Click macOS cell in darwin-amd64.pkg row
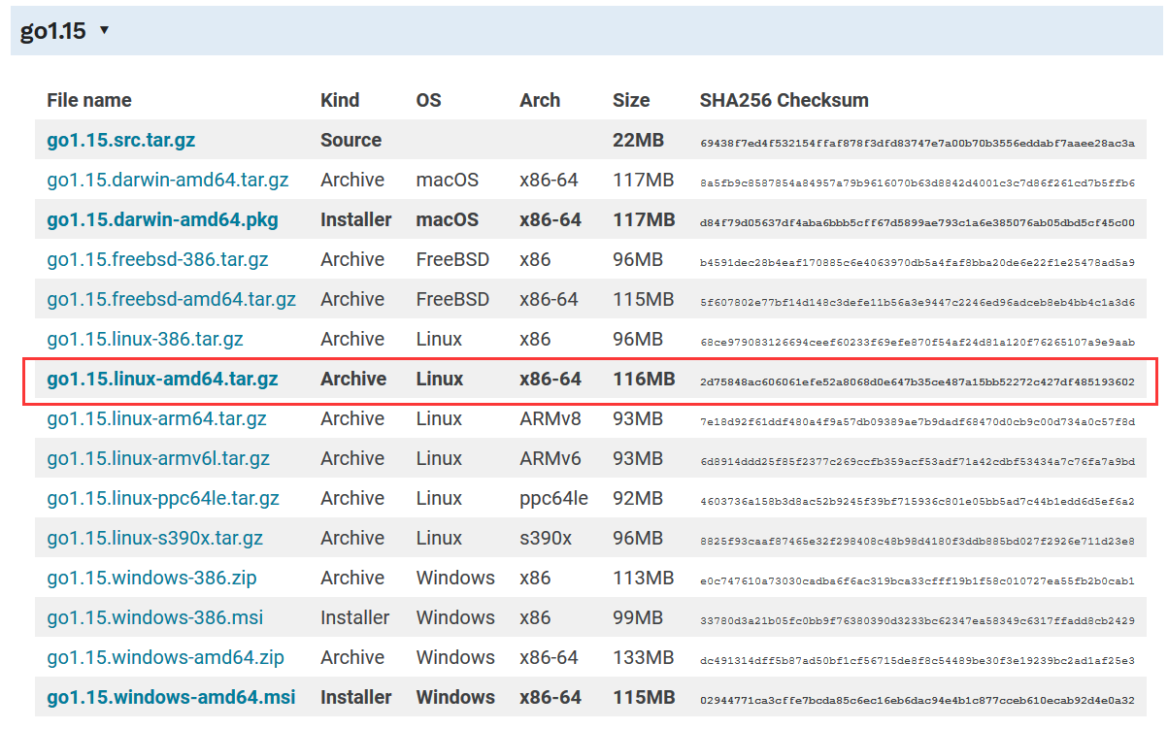The image size is (1168, 729). pyautogui.click(x=448, y=219)
